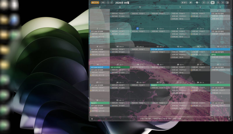The width and height of the screenshot is (233, 134).
Task: Open 쉬는 날 광복절 event on the 17th
Action: click(x=120, y=67)
